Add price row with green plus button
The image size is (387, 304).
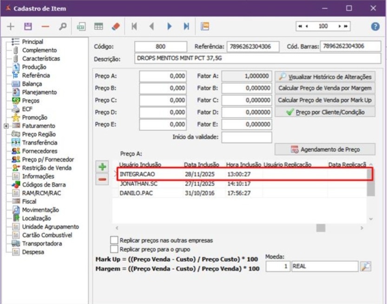pos(102,167)
